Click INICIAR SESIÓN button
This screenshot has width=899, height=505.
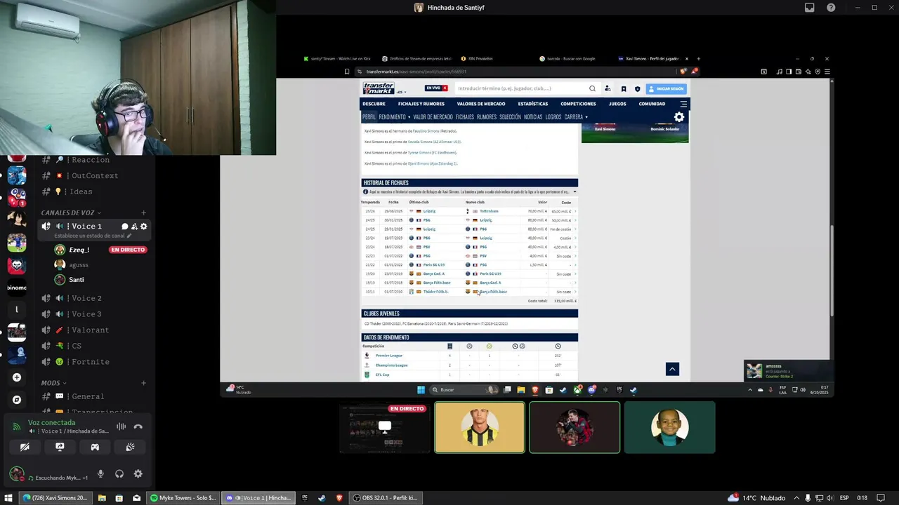[x=667, y=88]
